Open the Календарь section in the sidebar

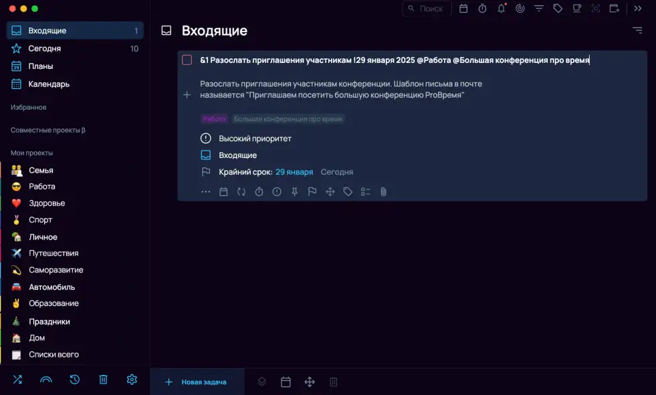click(x=47, y=84)
